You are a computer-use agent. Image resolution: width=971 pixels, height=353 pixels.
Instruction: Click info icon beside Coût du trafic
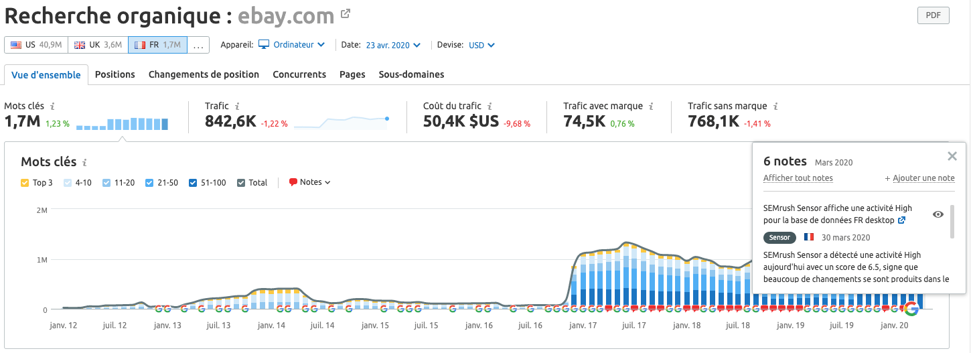490,106
